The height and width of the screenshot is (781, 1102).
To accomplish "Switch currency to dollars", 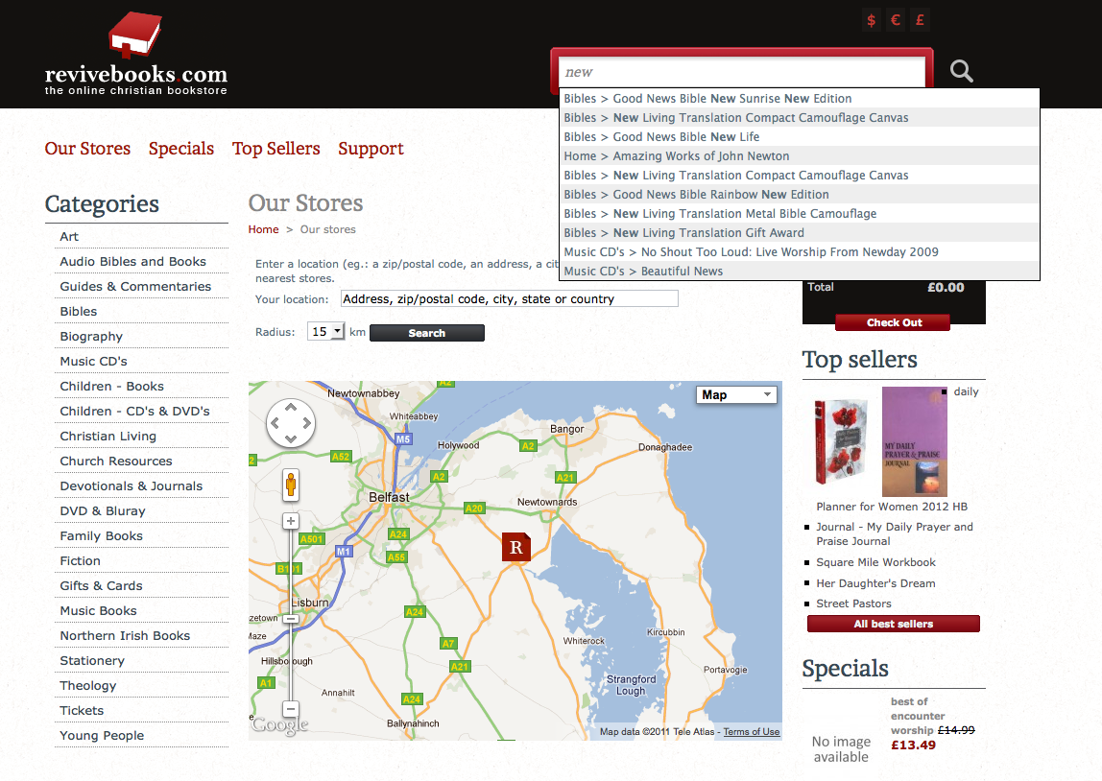I will pyautogui.click(x=872, y=20).
